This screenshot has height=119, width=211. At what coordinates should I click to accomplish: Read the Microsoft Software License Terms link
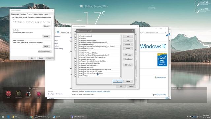click(98, 92)
